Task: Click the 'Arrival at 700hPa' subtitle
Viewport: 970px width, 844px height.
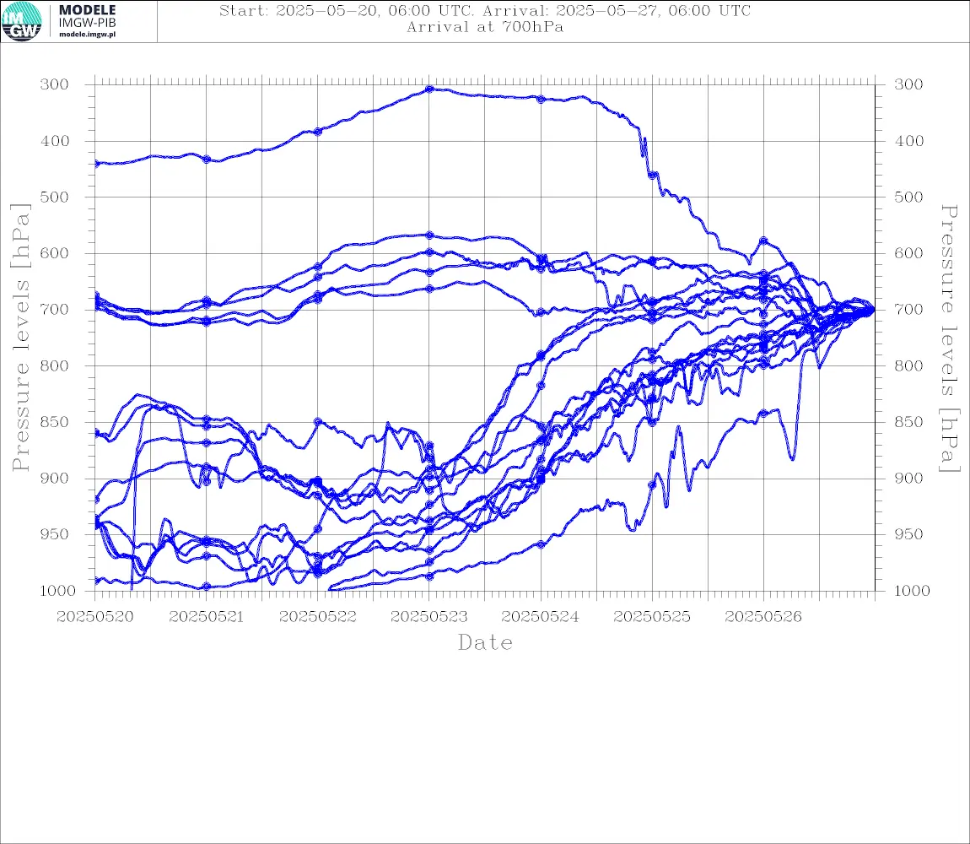Action: coord(485,27)
